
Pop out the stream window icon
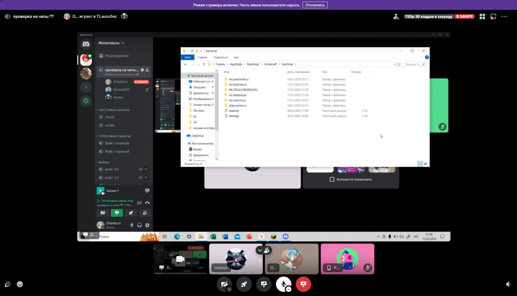click(x=493, y=17)
